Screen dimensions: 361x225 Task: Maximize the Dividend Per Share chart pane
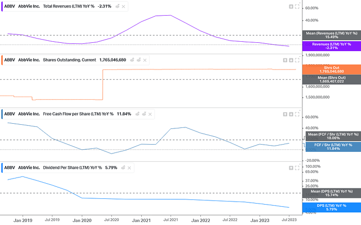(x=297, y=168)
